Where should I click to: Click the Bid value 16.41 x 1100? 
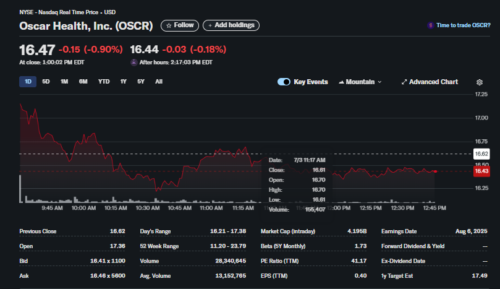coord(108,261)
